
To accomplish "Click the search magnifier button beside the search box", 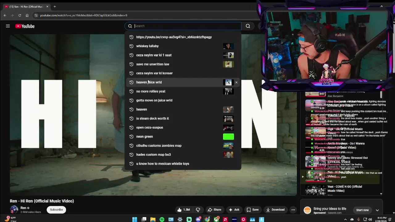I will pos(248,26).
